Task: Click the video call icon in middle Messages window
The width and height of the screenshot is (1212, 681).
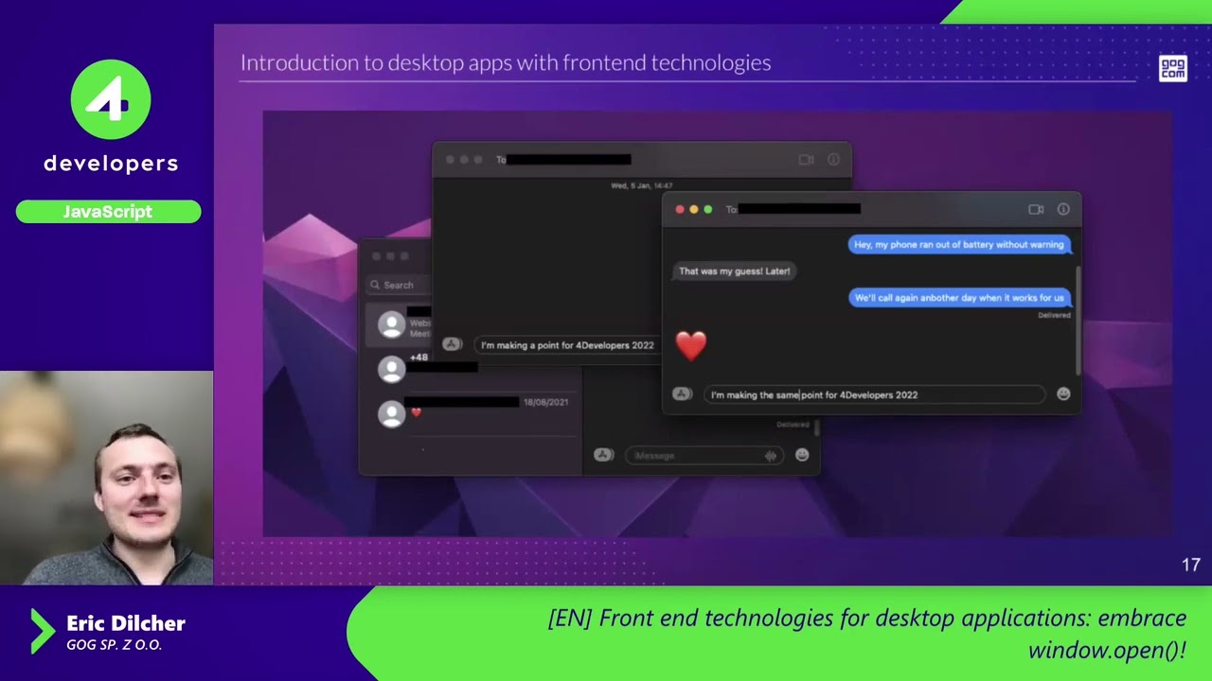Action: 806,160
